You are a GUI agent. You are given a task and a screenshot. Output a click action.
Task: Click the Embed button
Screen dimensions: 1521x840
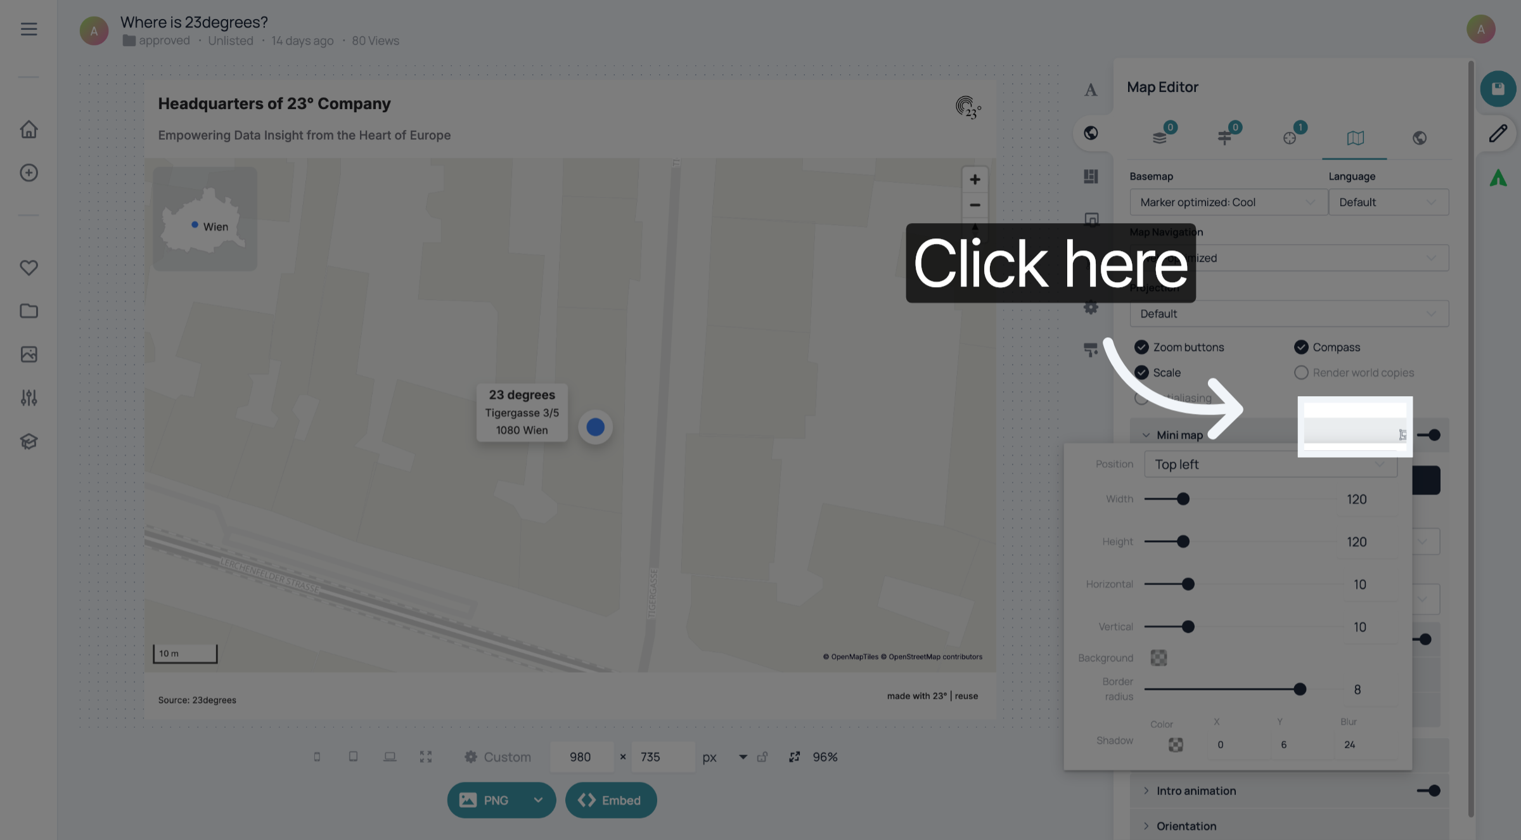[611, 800]
